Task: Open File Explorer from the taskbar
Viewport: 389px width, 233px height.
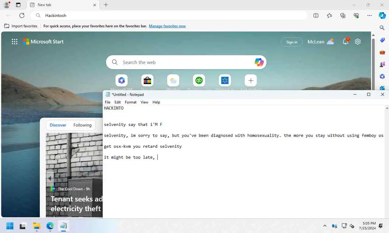Action: coord(37,226)
